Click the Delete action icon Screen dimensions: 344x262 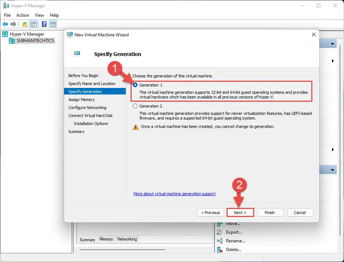click(220, 250)
